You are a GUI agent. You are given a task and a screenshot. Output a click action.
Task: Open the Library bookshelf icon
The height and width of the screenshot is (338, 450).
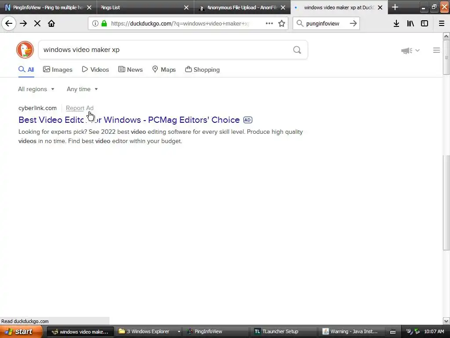(x=410, y=23)
